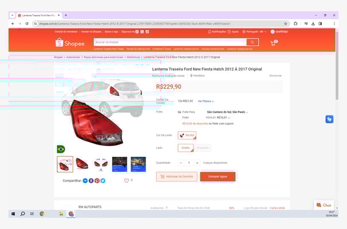Share product via Facebook icon
The height and width of the screenshot is (229, 347).
pyautogui.click(x=91, y=181)
